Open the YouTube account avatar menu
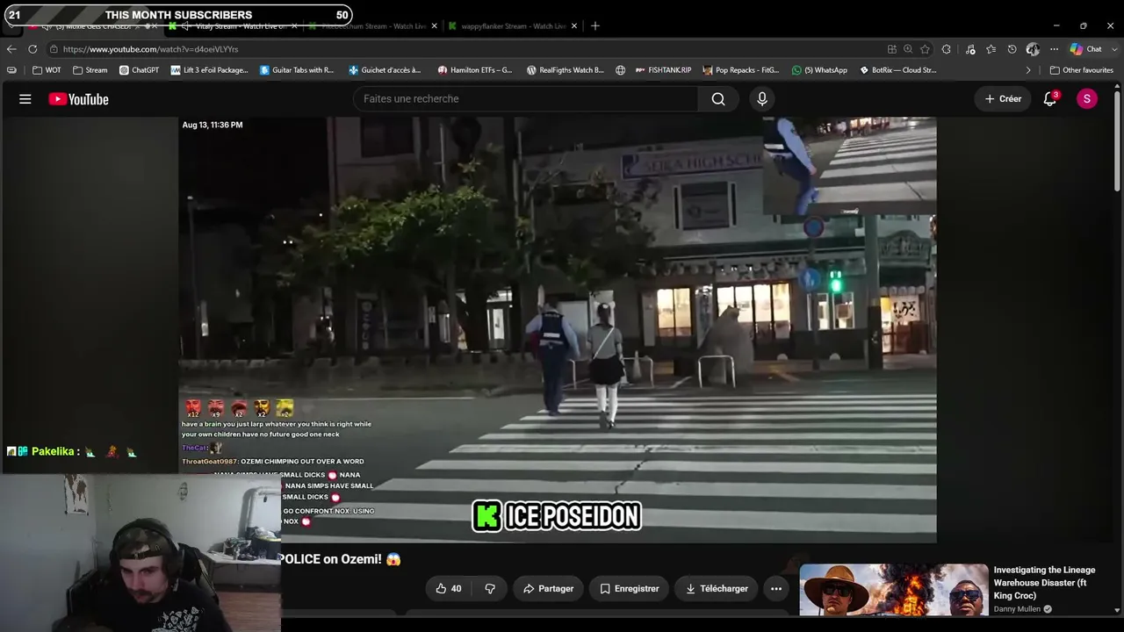Image resolution: width=1124 pixels, height=632 pixels. coord(1087,99)
